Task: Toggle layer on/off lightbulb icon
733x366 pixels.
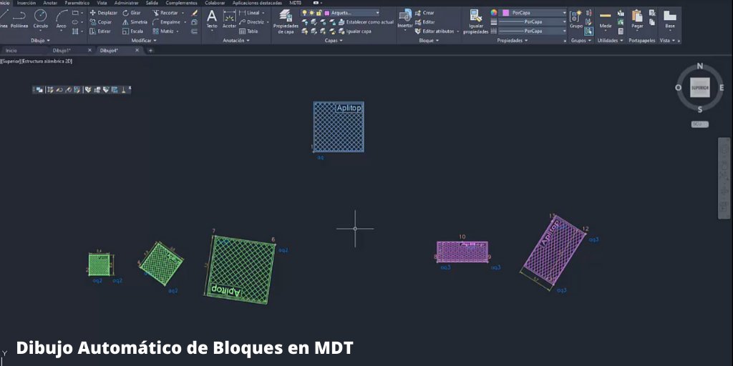Action: tap(305, 13)
